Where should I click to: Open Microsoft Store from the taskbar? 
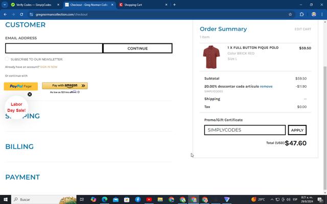click(127, 199)
